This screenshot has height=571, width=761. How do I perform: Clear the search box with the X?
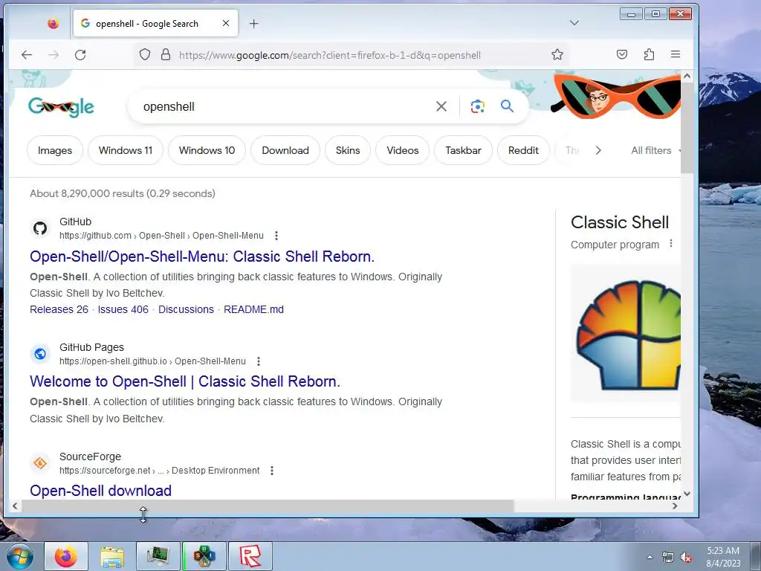point(441,106)
